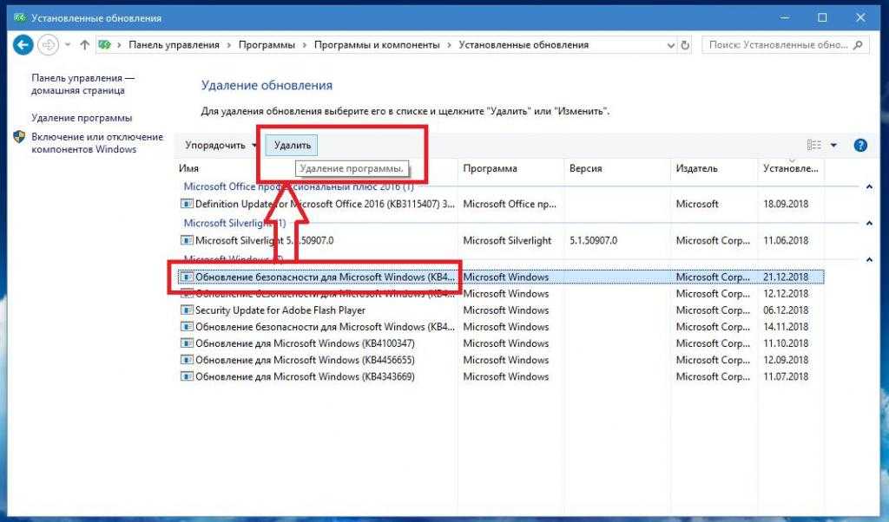889x522 pixels.
Task: Click the Control Panel icon in address bar
Action: (x=106, y=44)
